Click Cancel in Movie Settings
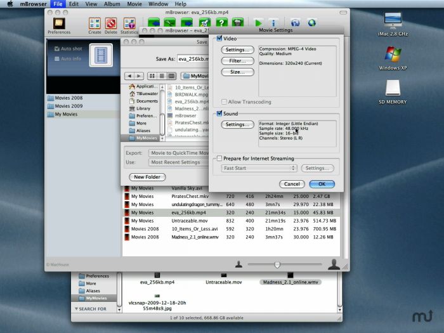 pyautogui.click(x=292, y=184)
